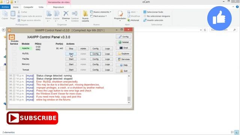240x135 pixels.
Task: Launch XAMPP Shell
Action: (x=123, y=48)
